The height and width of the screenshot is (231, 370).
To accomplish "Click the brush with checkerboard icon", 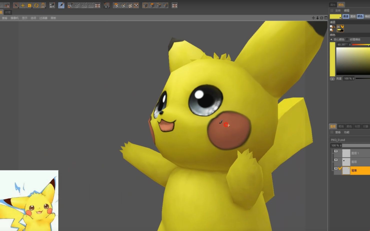I will coord(70,5).
